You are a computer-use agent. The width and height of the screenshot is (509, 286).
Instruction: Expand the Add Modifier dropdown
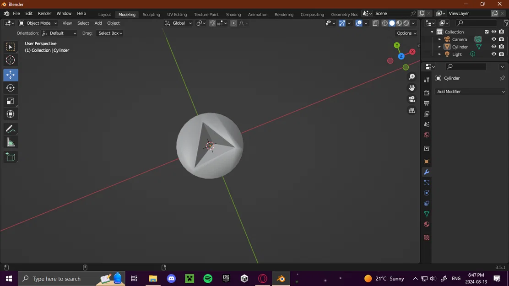[471, 92]
